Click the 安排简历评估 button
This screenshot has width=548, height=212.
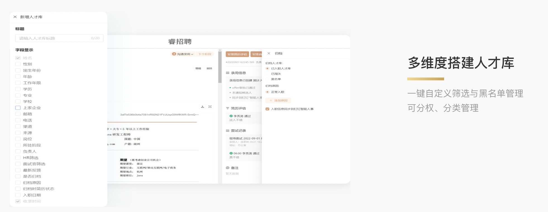pyautogui.click(x=237, y=54)
